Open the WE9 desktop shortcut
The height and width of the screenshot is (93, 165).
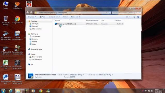click(x=29, y=4)
